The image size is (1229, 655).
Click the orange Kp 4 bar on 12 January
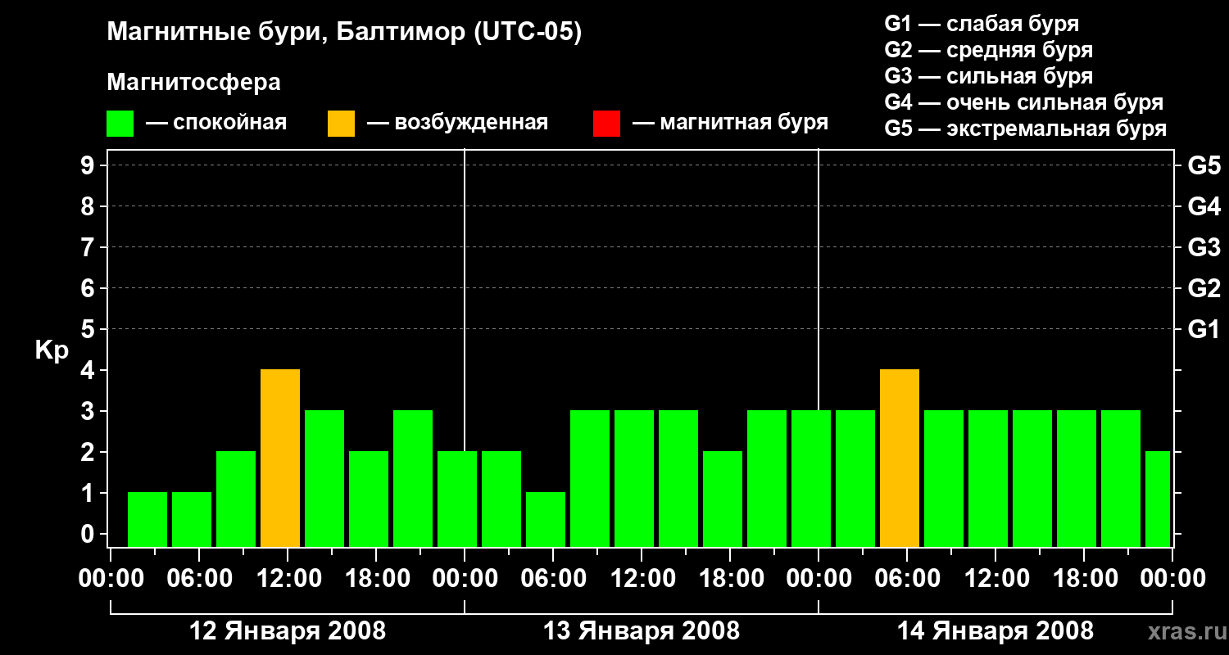tap(280, 458)
